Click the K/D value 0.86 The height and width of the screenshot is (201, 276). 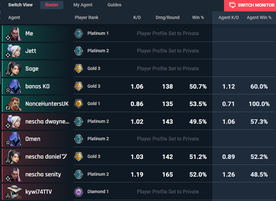click(137, 104)
